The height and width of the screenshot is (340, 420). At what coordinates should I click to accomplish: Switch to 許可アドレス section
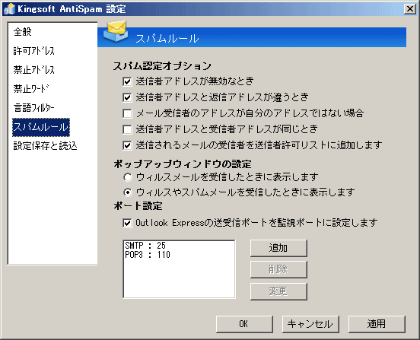point(33,51)
